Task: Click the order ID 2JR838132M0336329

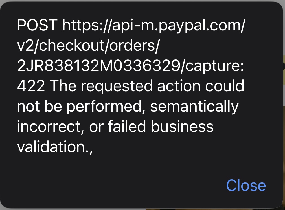Action: [98, 66]
